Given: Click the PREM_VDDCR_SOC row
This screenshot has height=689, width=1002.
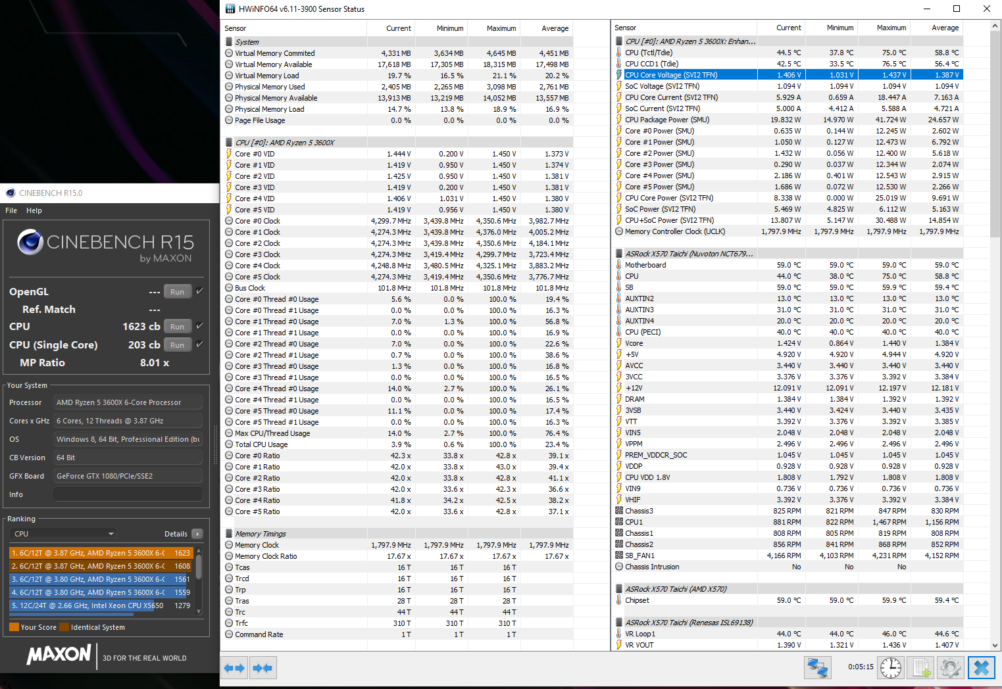Looking at the screenshot, I should (788, 455).
